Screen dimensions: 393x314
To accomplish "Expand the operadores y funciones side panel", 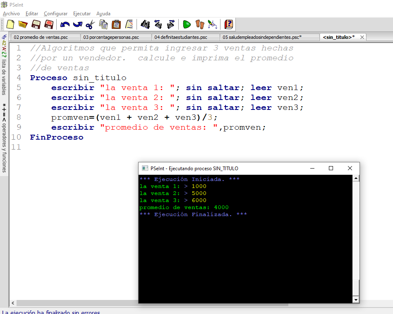I will coord(4,138).
